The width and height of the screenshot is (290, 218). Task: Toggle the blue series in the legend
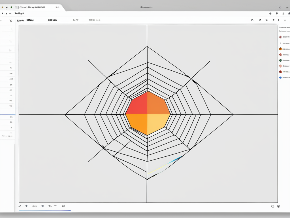pyautogui.click(x=280, y=77)
